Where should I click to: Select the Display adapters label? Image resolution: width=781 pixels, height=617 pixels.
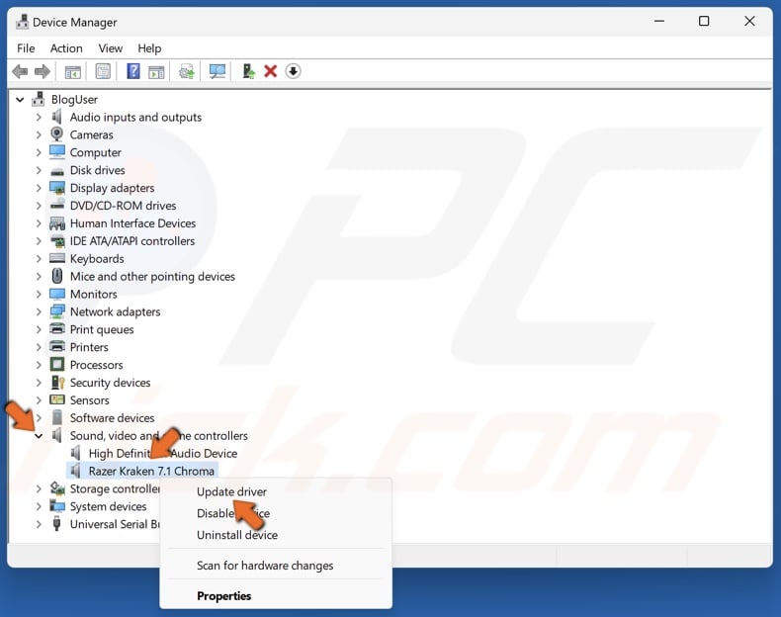pyautogui.click(x=112, y=188)
